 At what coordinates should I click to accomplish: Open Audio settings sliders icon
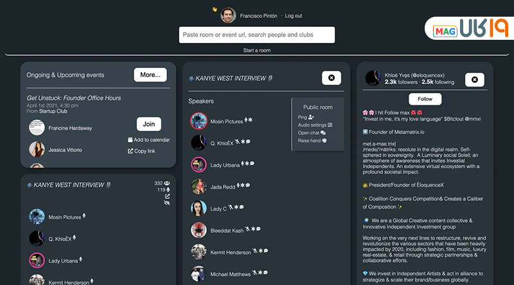(330, 125)
